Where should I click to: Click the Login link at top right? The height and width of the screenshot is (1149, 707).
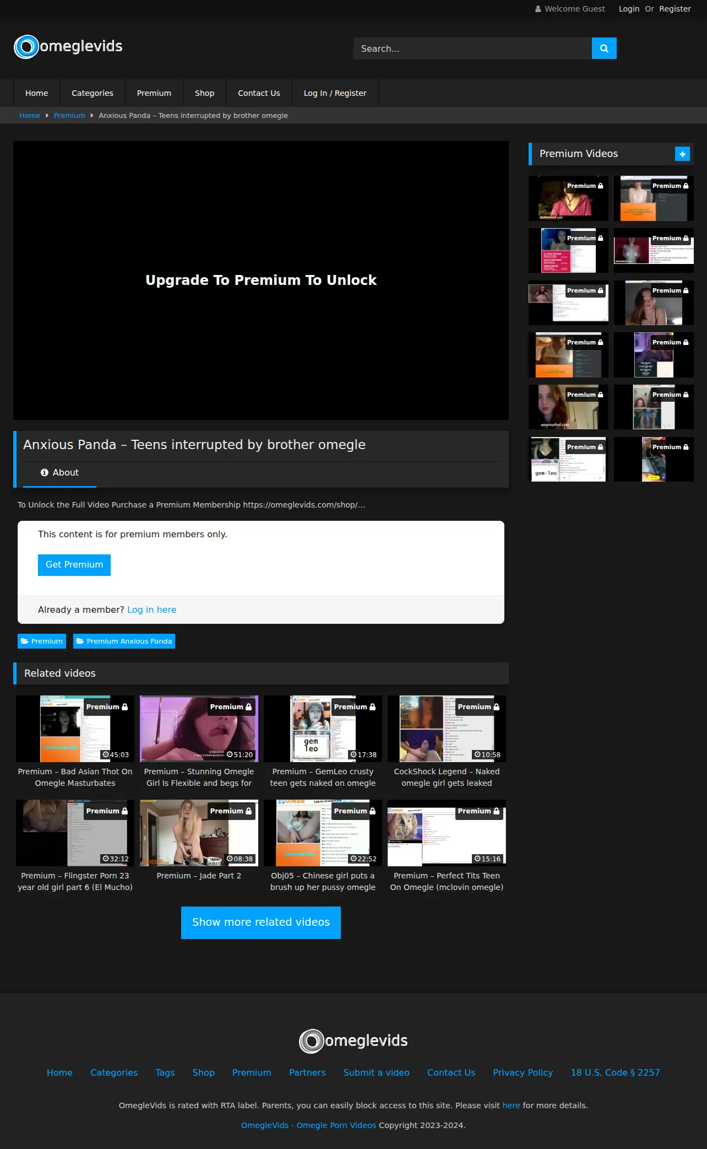[629, 9]
